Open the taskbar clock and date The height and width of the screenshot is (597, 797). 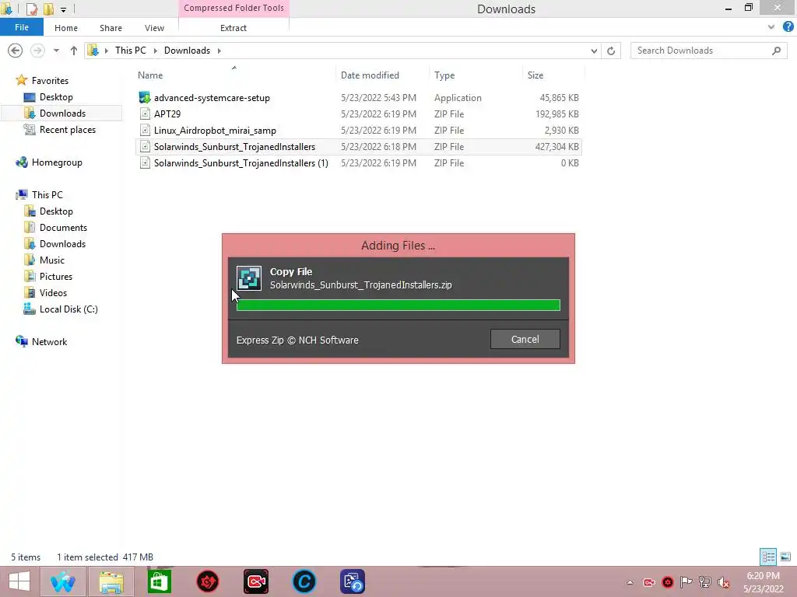[x=763, y=582]
